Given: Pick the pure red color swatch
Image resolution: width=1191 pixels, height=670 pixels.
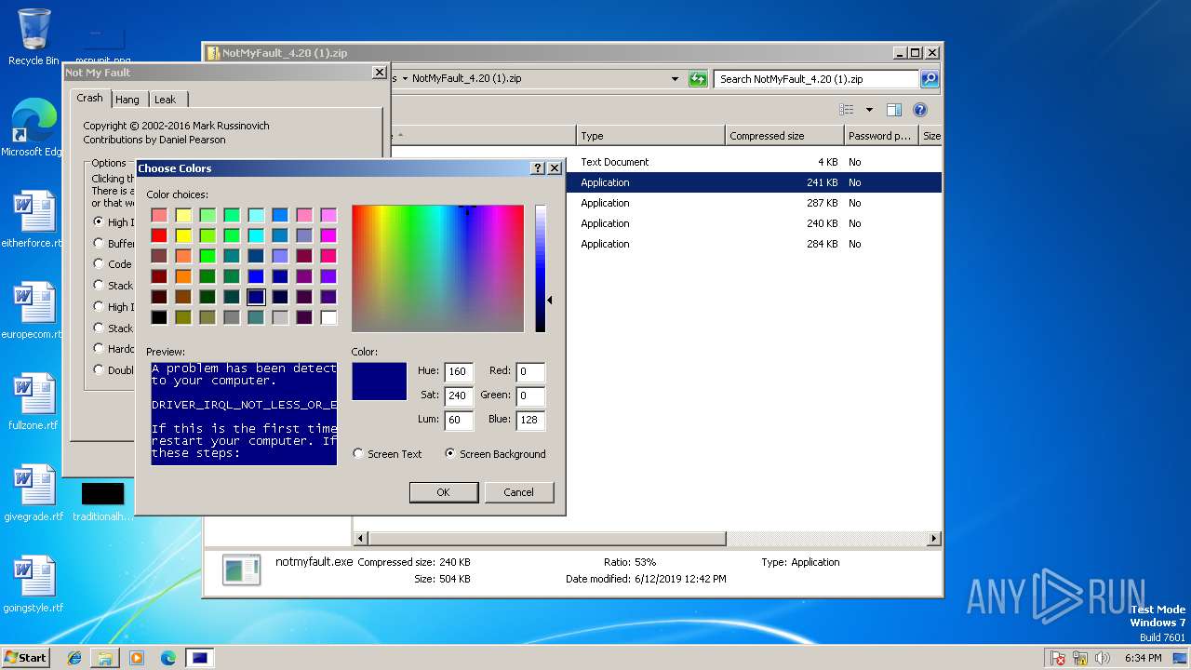Looking at the screenshot, I should (159, 235).
